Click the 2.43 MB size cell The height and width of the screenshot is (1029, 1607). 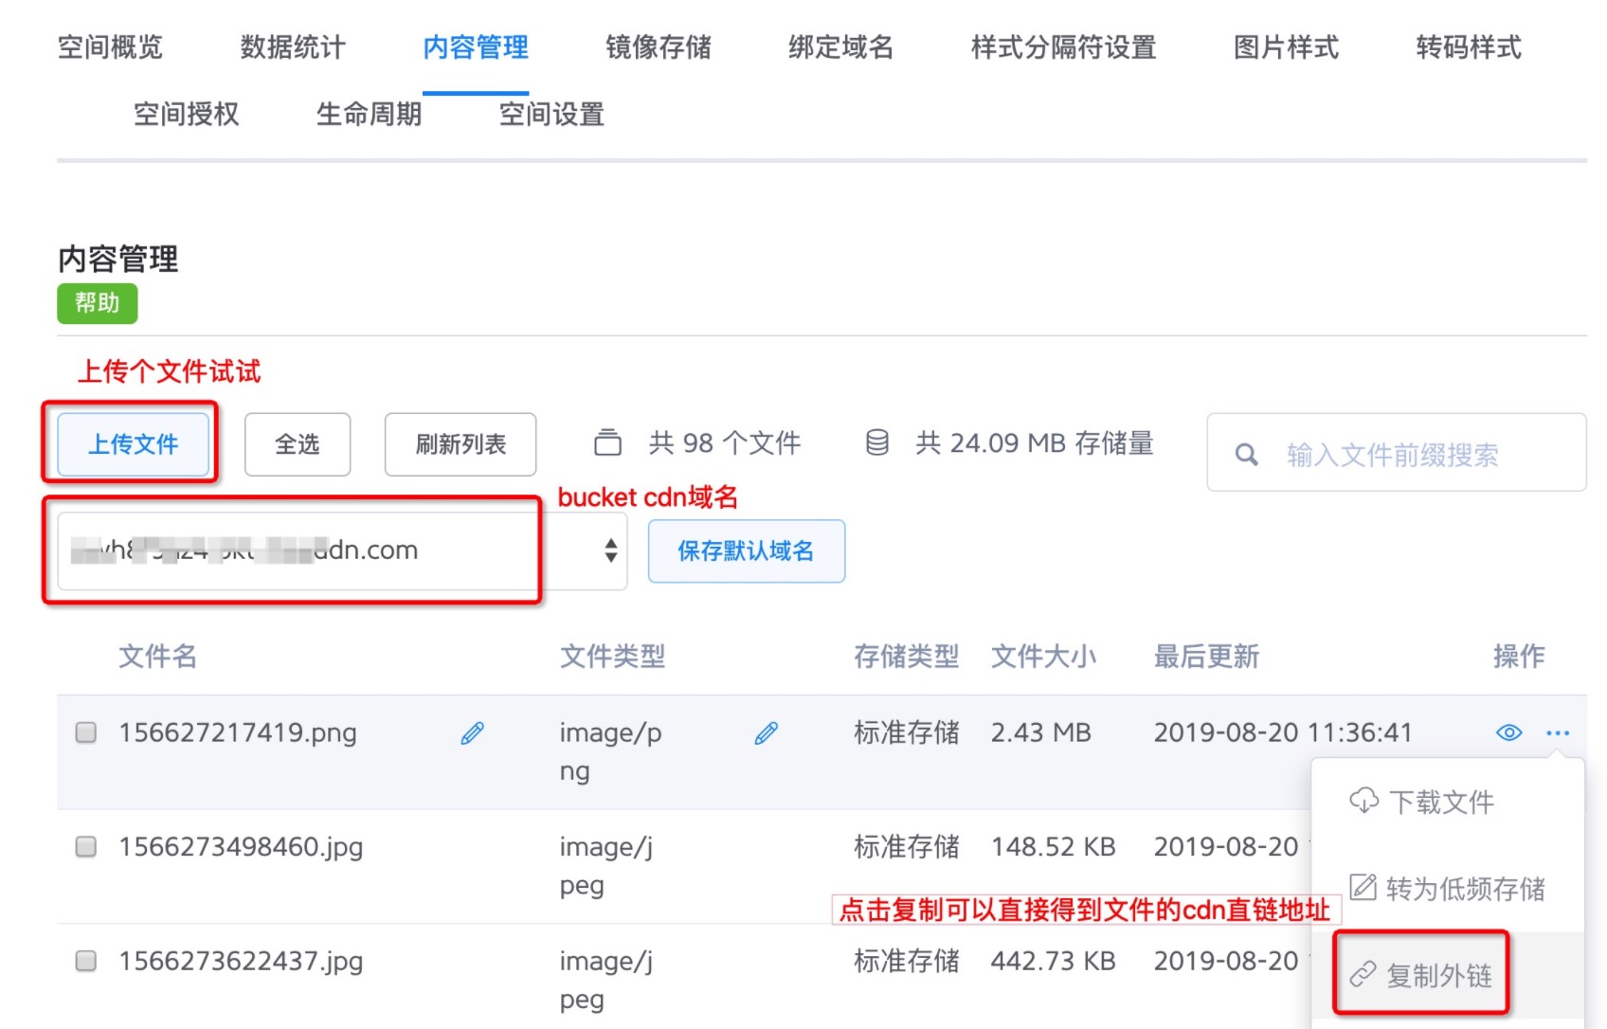pos(1041,732)
